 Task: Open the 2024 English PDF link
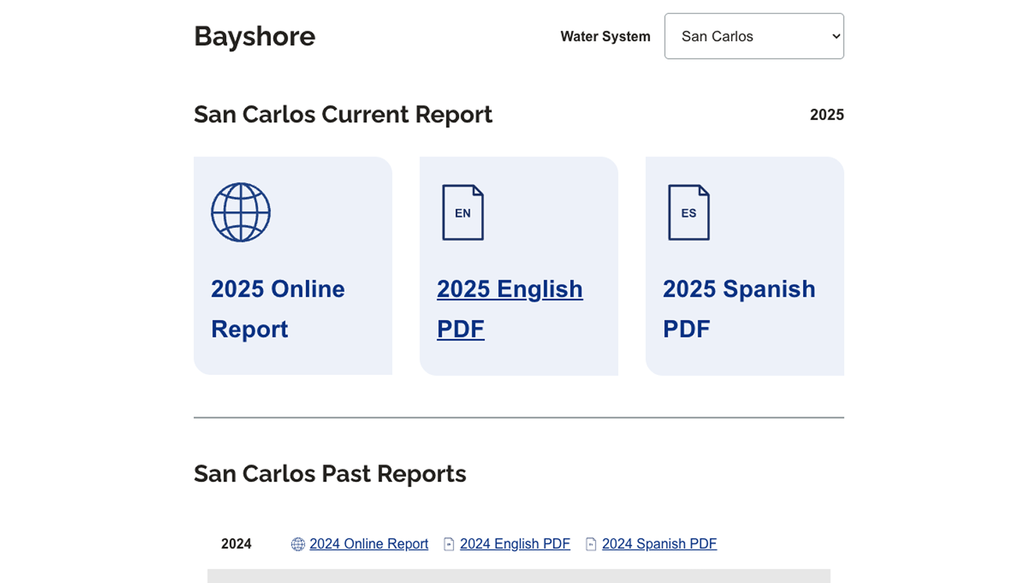[515, 544]
